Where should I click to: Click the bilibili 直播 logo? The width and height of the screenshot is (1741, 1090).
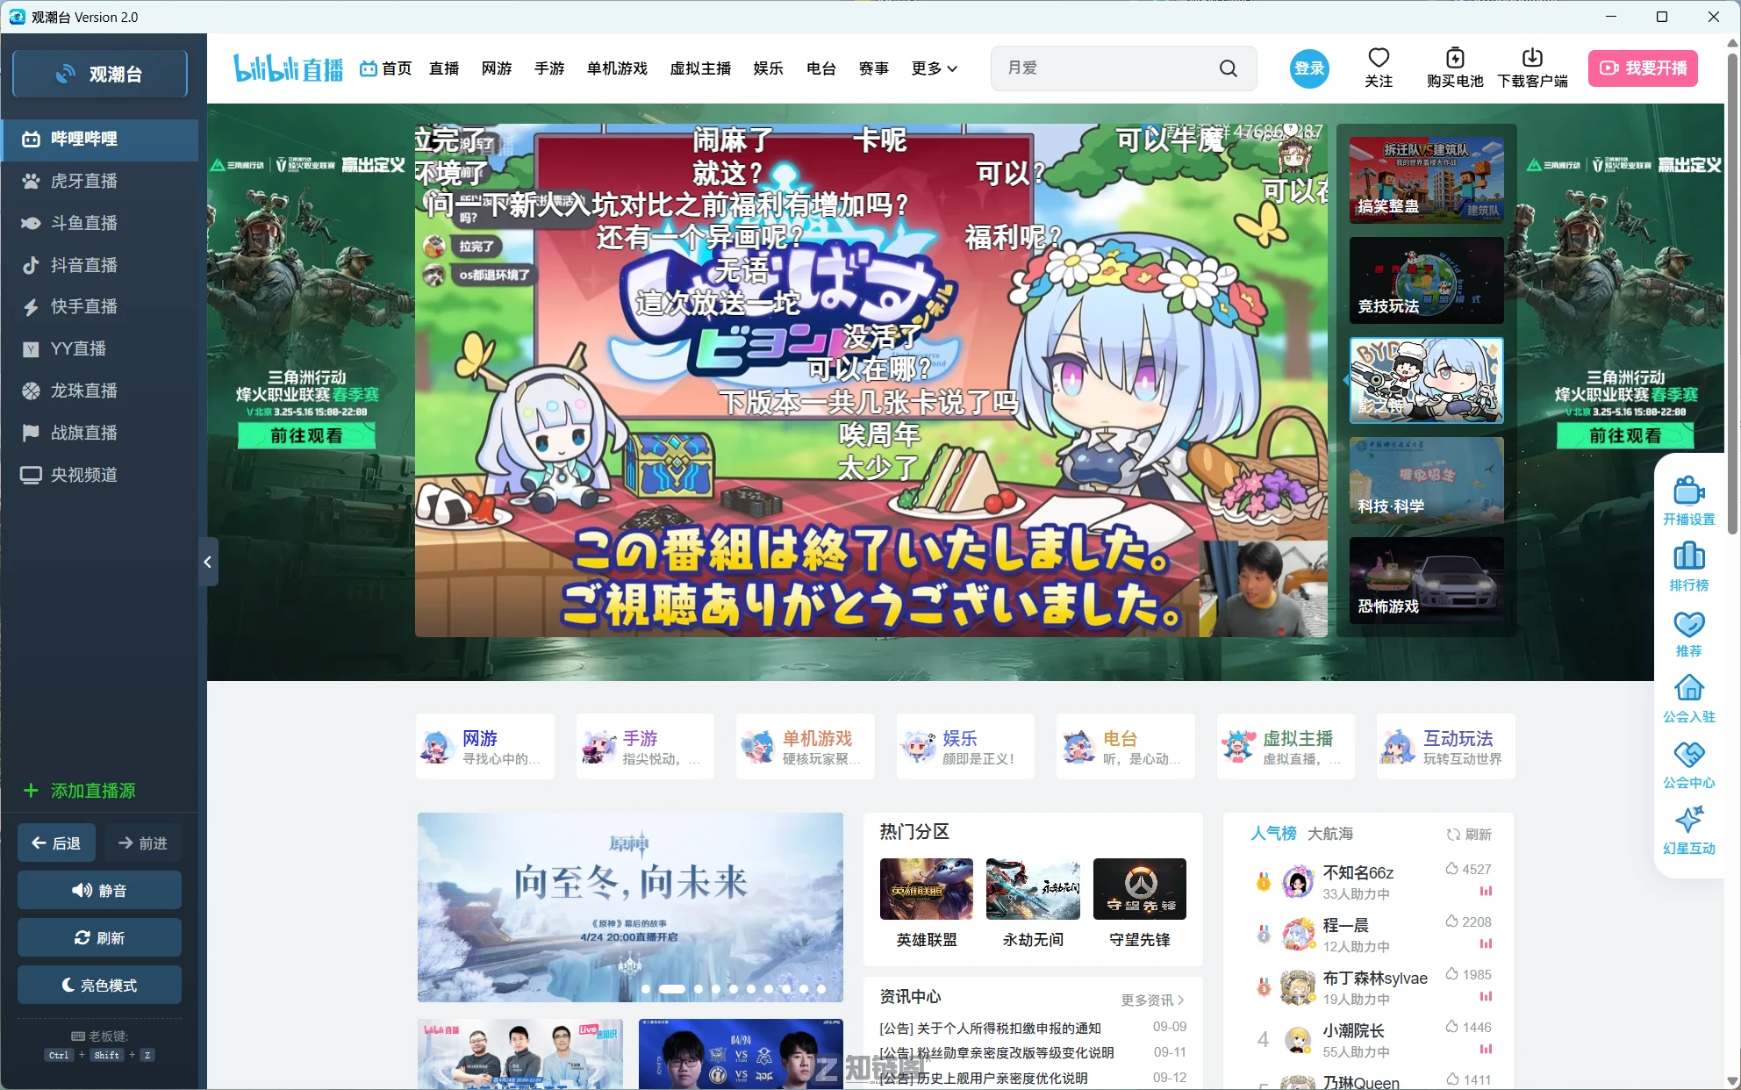288,68
